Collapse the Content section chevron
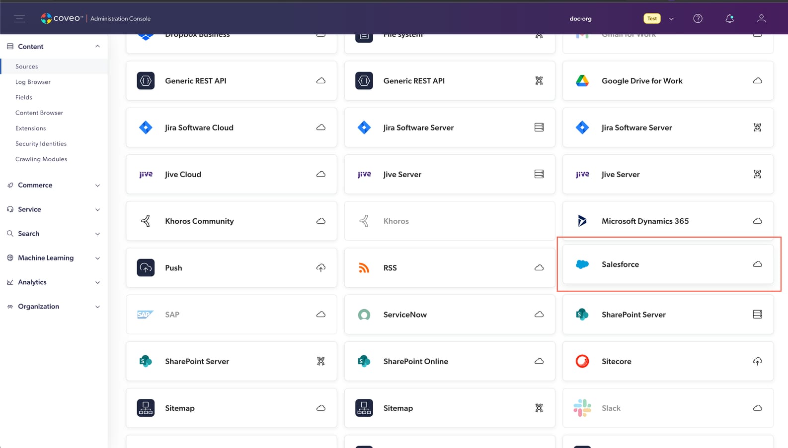The height and width of the screenshot is (448, 788). coord(97,46)
